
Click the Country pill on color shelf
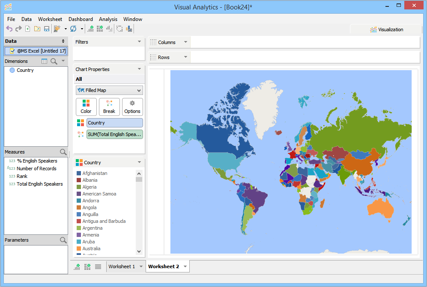coord(115,123)
